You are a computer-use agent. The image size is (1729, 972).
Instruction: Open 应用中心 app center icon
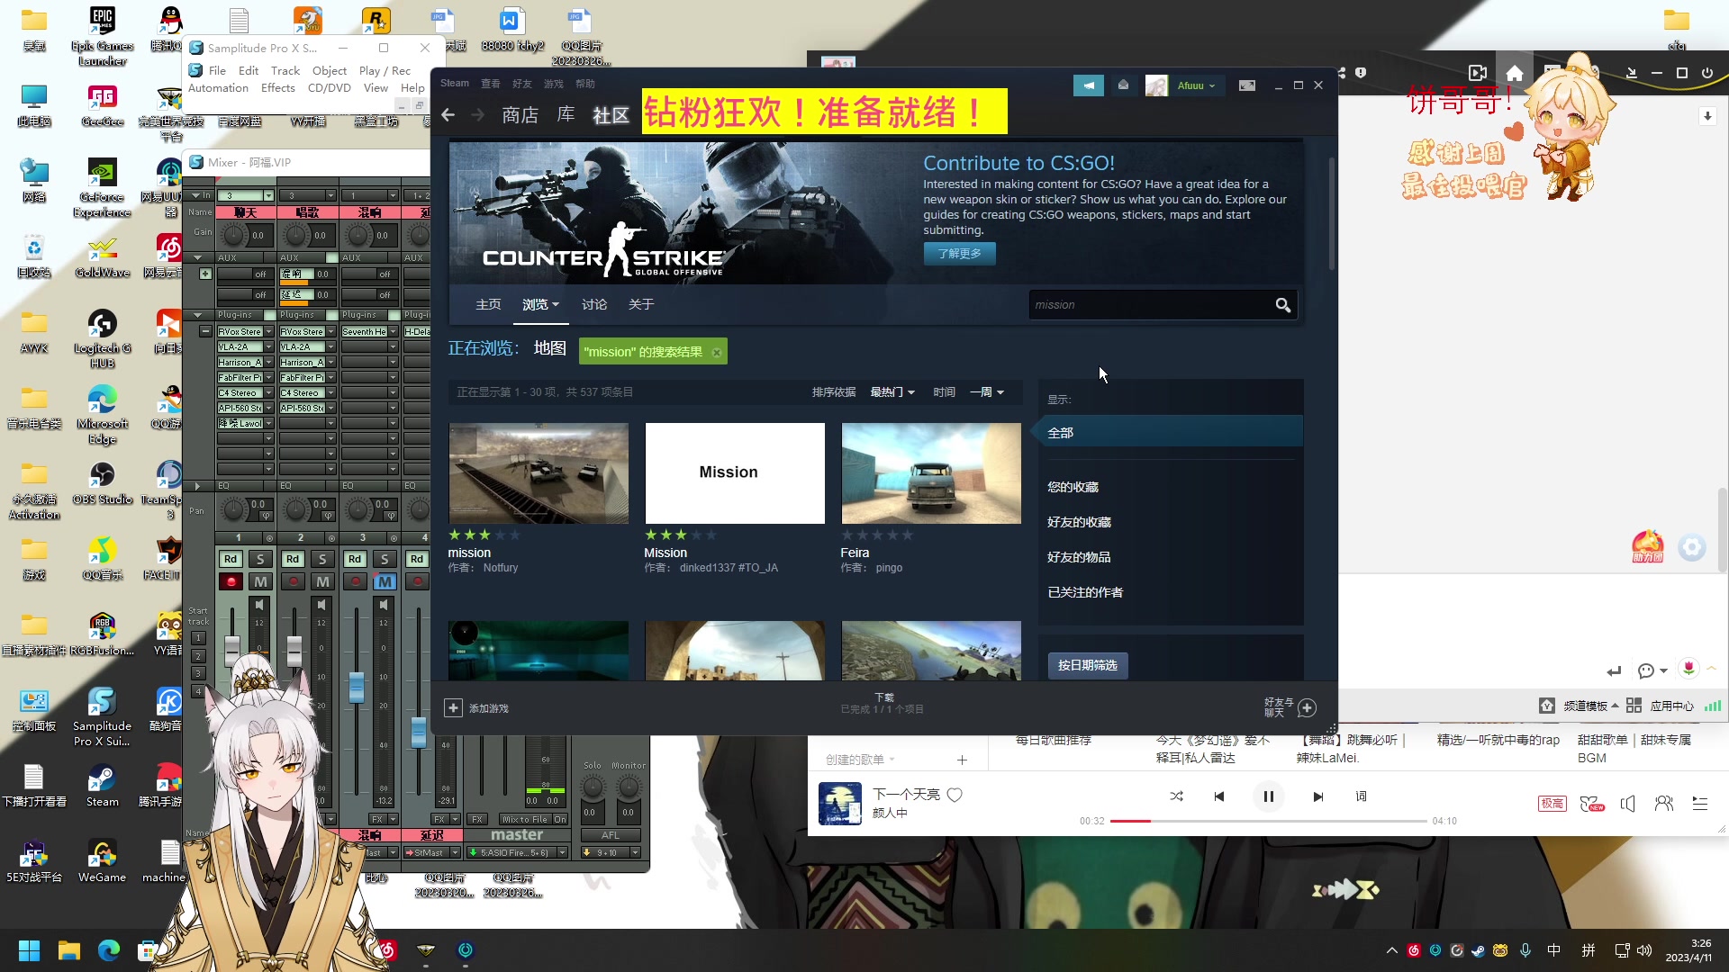tap(1634, 706)
